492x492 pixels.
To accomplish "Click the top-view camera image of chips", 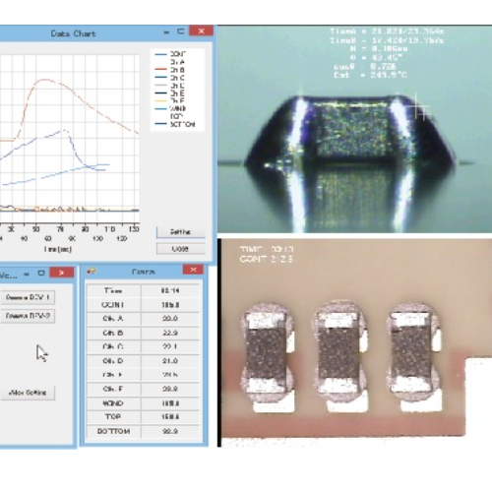I will point(356,342).
